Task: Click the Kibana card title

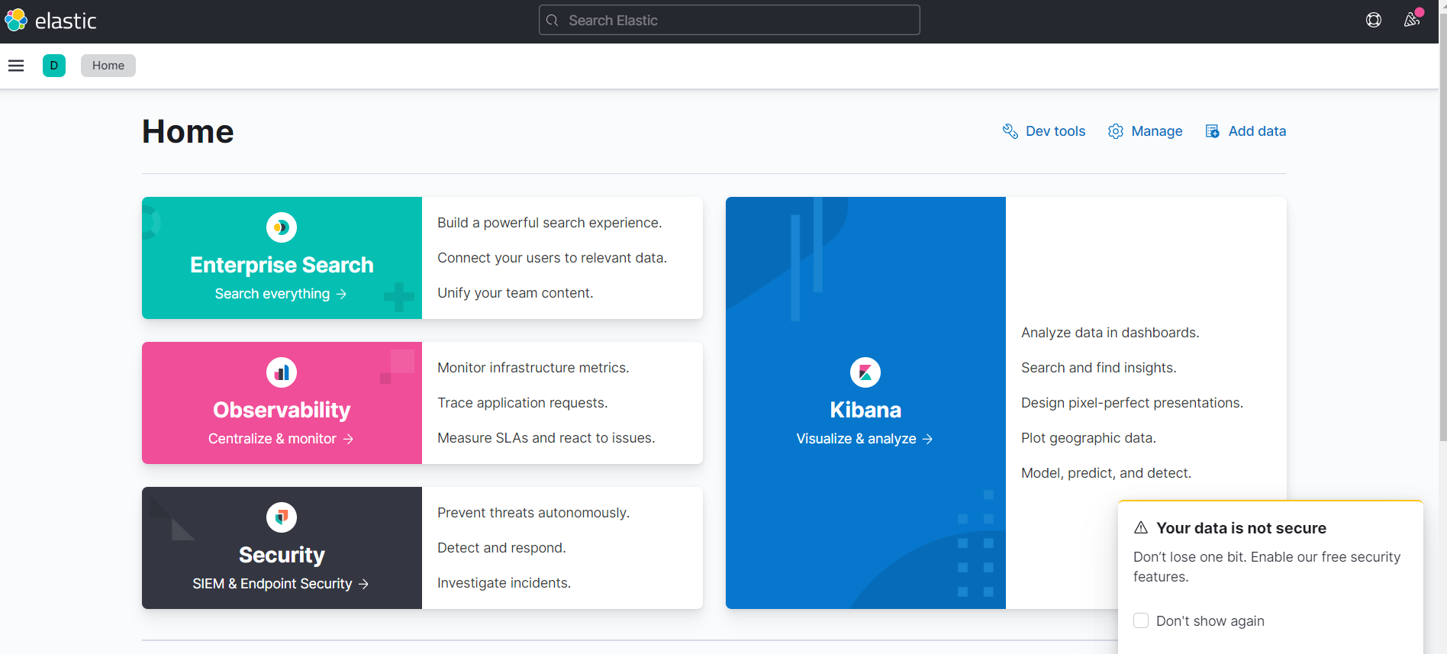Action: tap(865, 410)
